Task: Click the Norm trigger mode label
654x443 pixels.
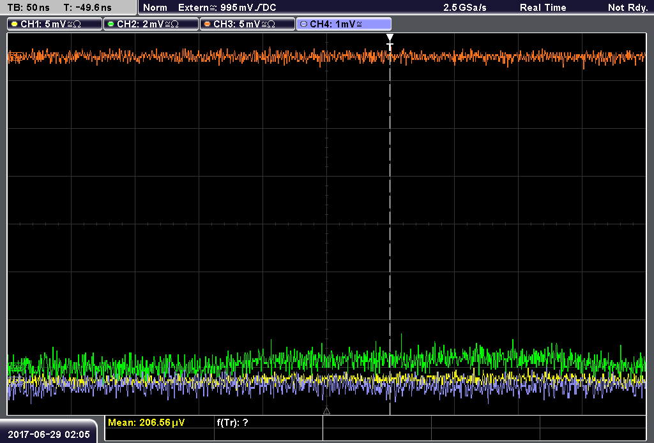Action: pos(155,8)
